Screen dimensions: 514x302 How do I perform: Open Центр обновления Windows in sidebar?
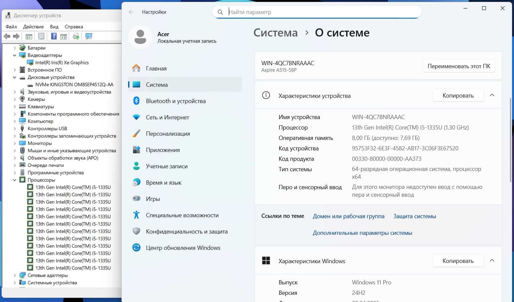[185, 248]
